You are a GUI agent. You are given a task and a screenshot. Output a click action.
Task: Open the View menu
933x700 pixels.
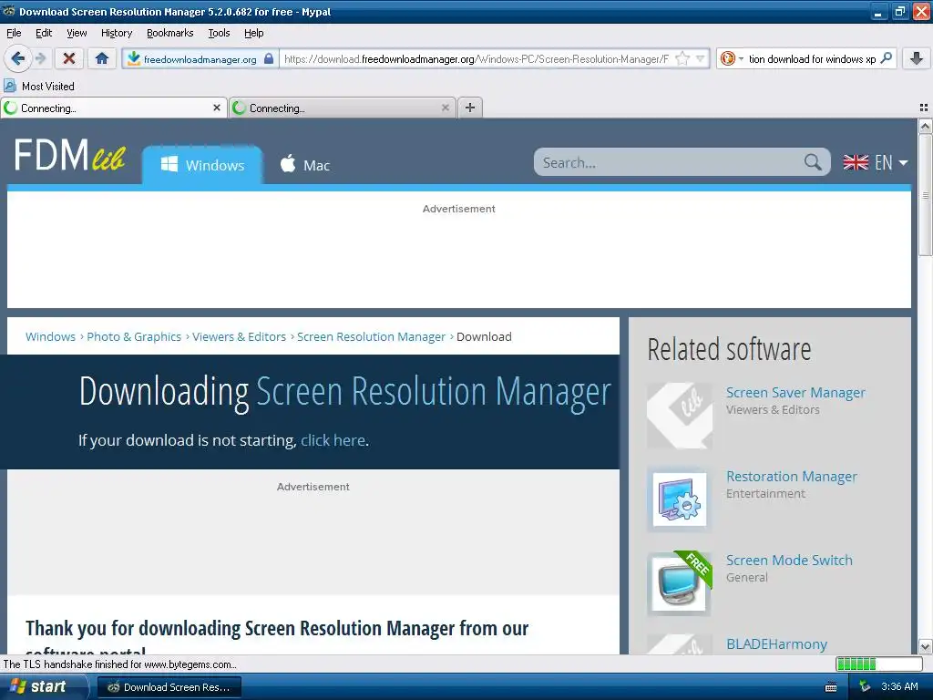point(77,33)
